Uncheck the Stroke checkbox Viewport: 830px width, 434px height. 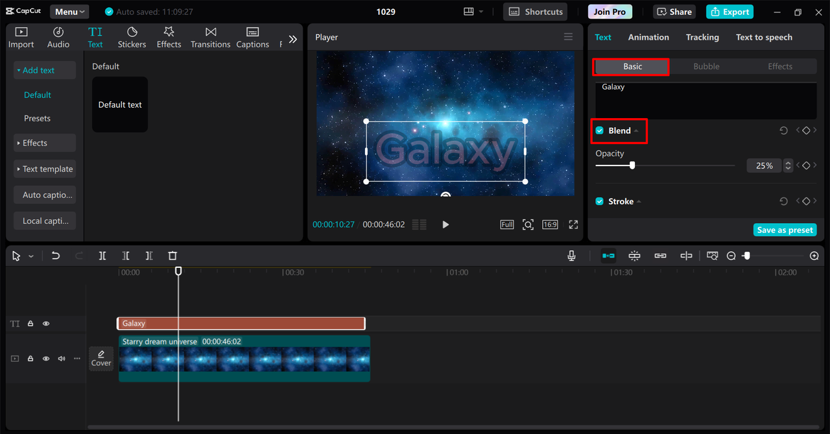[x=600, y=201]
